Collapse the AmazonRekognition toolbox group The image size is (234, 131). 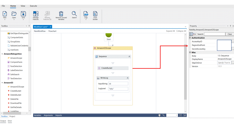tap(2, 54)
